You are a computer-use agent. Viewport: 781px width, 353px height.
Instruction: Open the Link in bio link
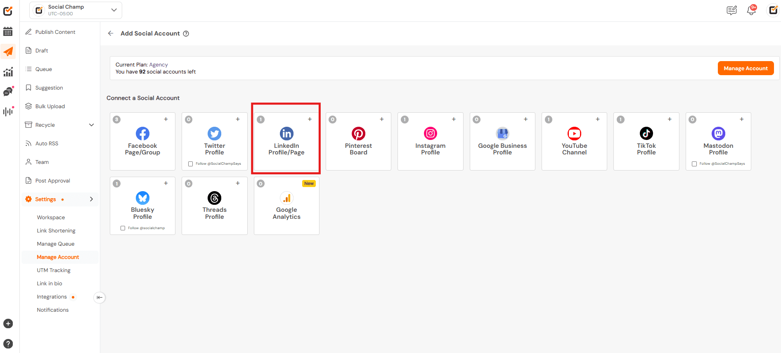click(x=50, y=283)
